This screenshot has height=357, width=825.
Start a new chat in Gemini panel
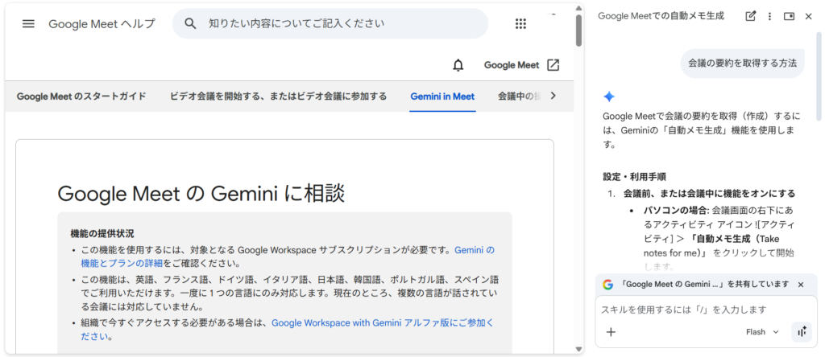click(x=751, y=16)
